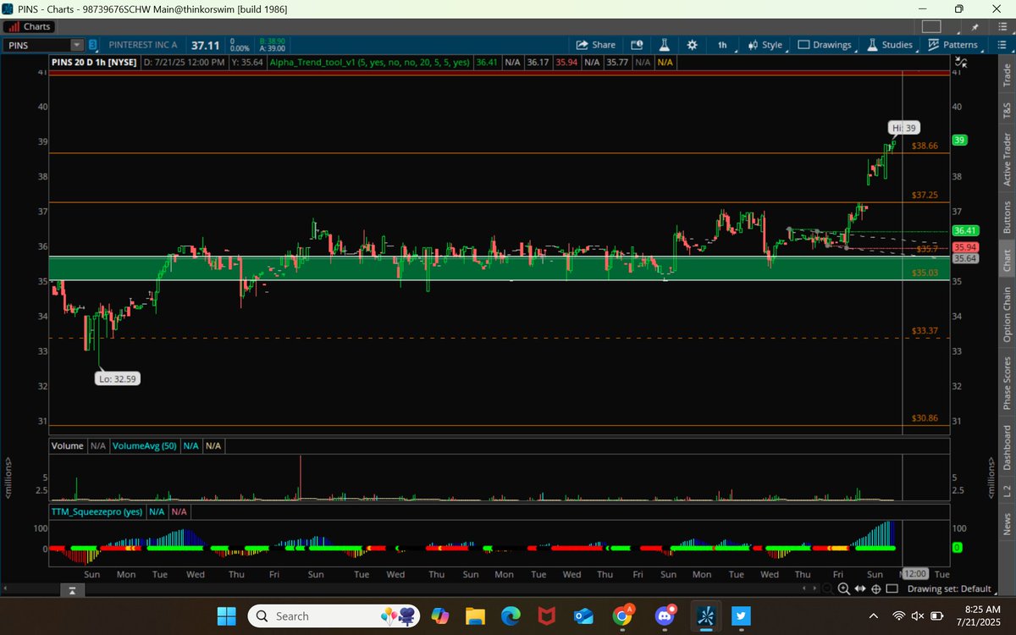The image size is (1016, 635).
Task: Open the Option Chain side tab
Action: (x=1007, y=315)
